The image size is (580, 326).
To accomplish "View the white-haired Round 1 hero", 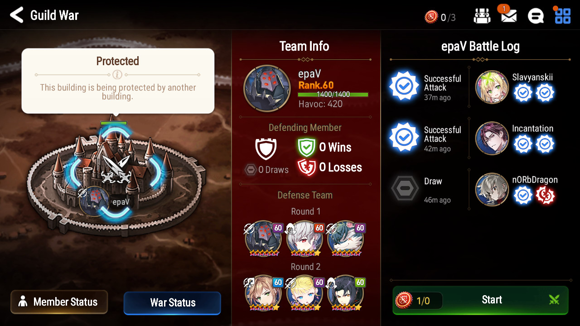I will click(304, 239).
